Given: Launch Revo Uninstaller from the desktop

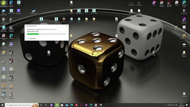Looking at the screenshot, I should pos(4,21).
